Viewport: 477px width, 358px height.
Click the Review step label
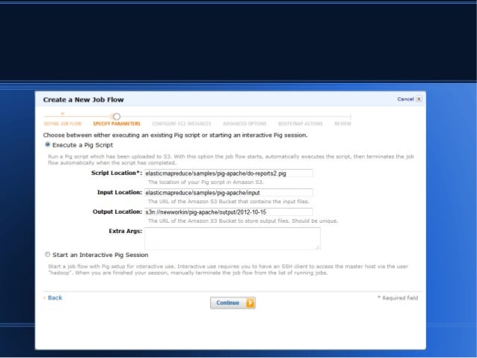click(x=343, y=124)
